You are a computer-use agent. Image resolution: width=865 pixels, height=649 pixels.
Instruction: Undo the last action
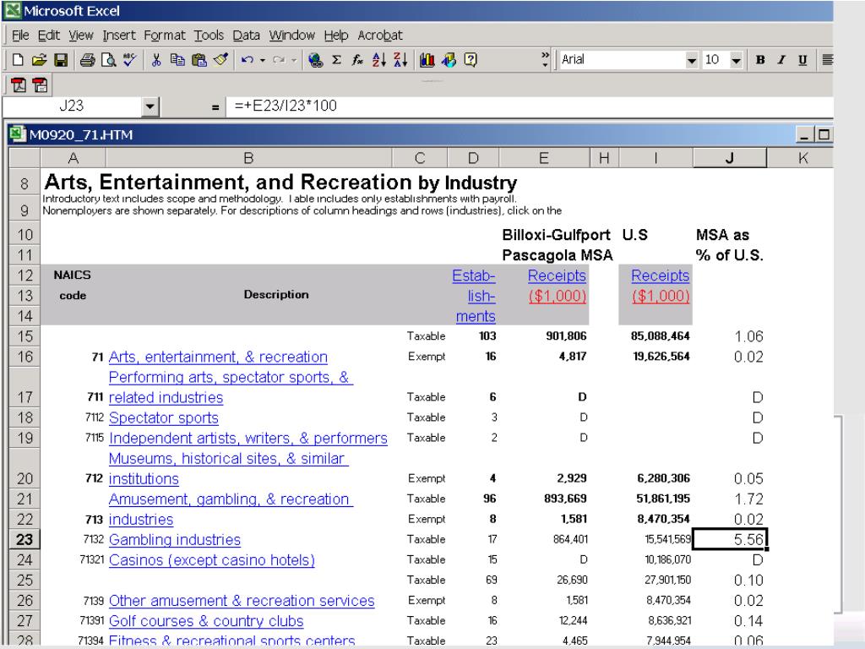[x=248, y=60]
